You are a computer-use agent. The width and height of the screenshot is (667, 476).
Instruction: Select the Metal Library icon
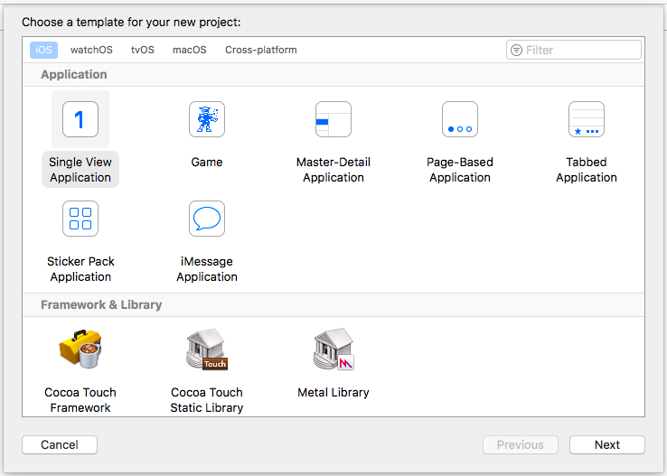pyautogui.click(x=333, y=349)
